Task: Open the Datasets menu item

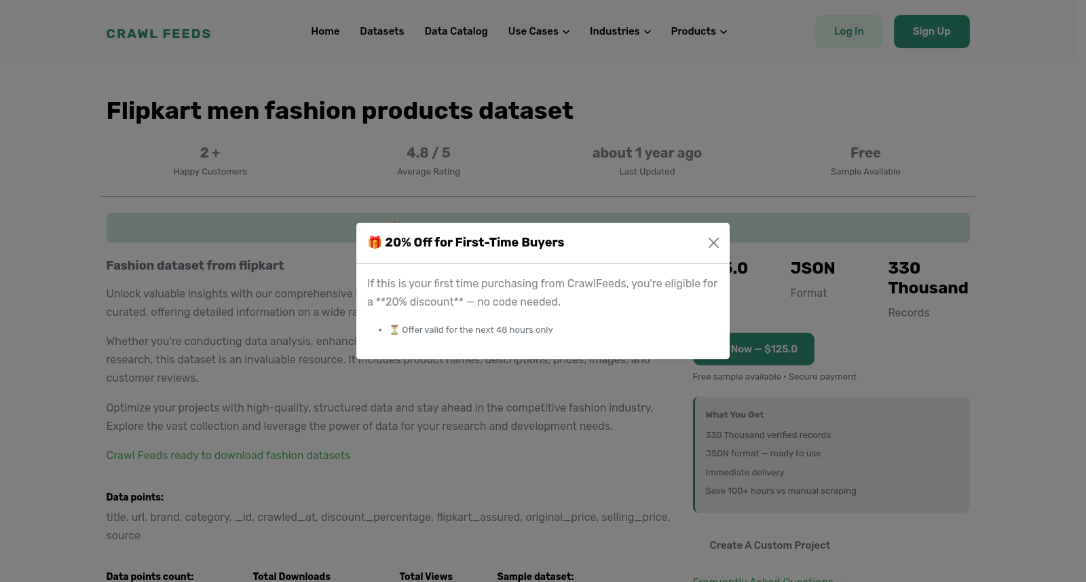Action: pos(382,31)
